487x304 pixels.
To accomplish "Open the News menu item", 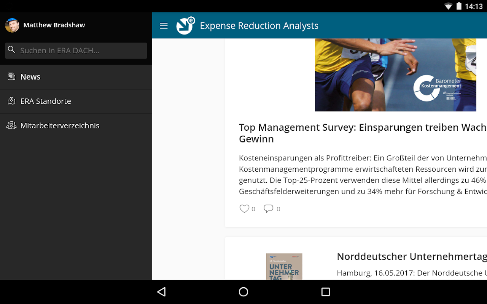I will coord(76,77).
